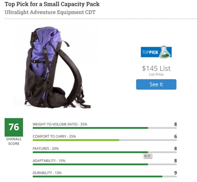Click the Durability rating bar

[x=105, y=176]
